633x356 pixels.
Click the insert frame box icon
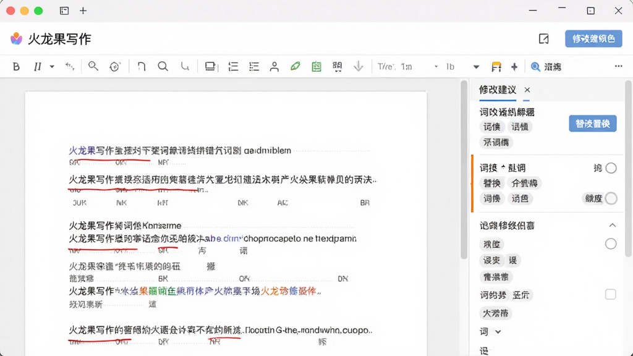click(x=211, y=67)
